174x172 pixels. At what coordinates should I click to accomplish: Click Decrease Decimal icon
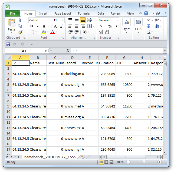[x=107, y=32]
